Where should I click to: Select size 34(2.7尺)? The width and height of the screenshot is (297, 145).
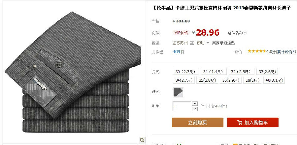[x=184, y=80]
